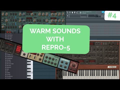This screenshot has width=120, height=90.
Task: Select Fruity Balance in the browser list
Action: (x=9, y=35)
